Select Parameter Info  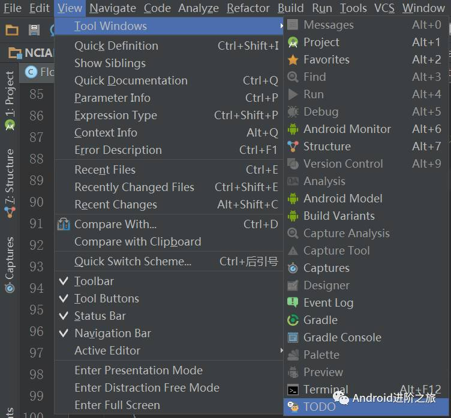pos(169,98)
